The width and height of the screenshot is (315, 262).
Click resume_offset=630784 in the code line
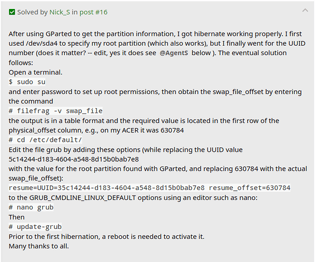click(250, 188)
